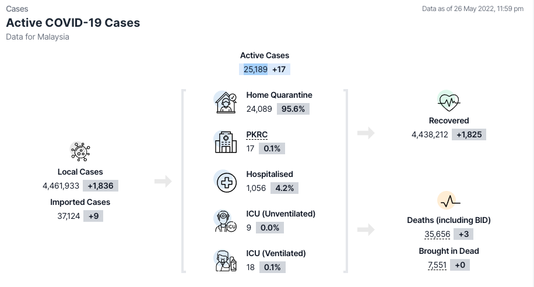Image resolution: width=534 pixels, height=287 pixels.
Task: Click the +1,836 local cases badge
Action: coord(101,186)
